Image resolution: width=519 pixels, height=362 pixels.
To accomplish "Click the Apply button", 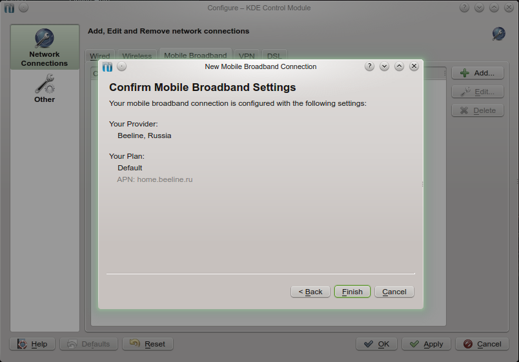I will click(427, 344).
